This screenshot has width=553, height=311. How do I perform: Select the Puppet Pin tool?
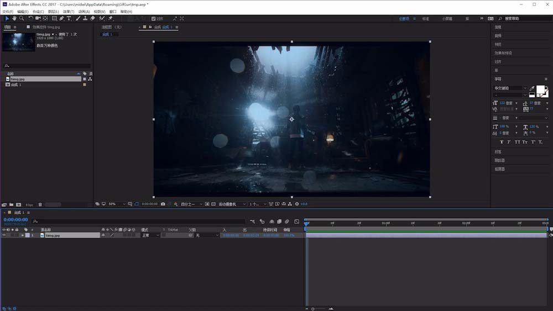click(x=111, y=18)
